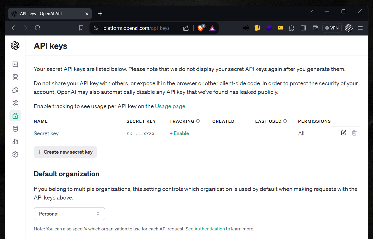
Task: Go back in browser
Action: (13, 28)
